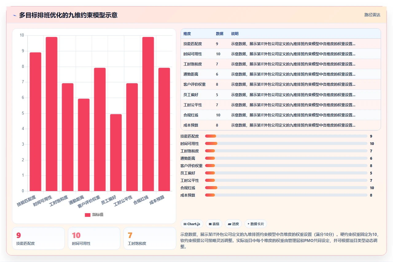Click the description text in the 合规红线 row

pyautogui.click(x=293, y=115)
